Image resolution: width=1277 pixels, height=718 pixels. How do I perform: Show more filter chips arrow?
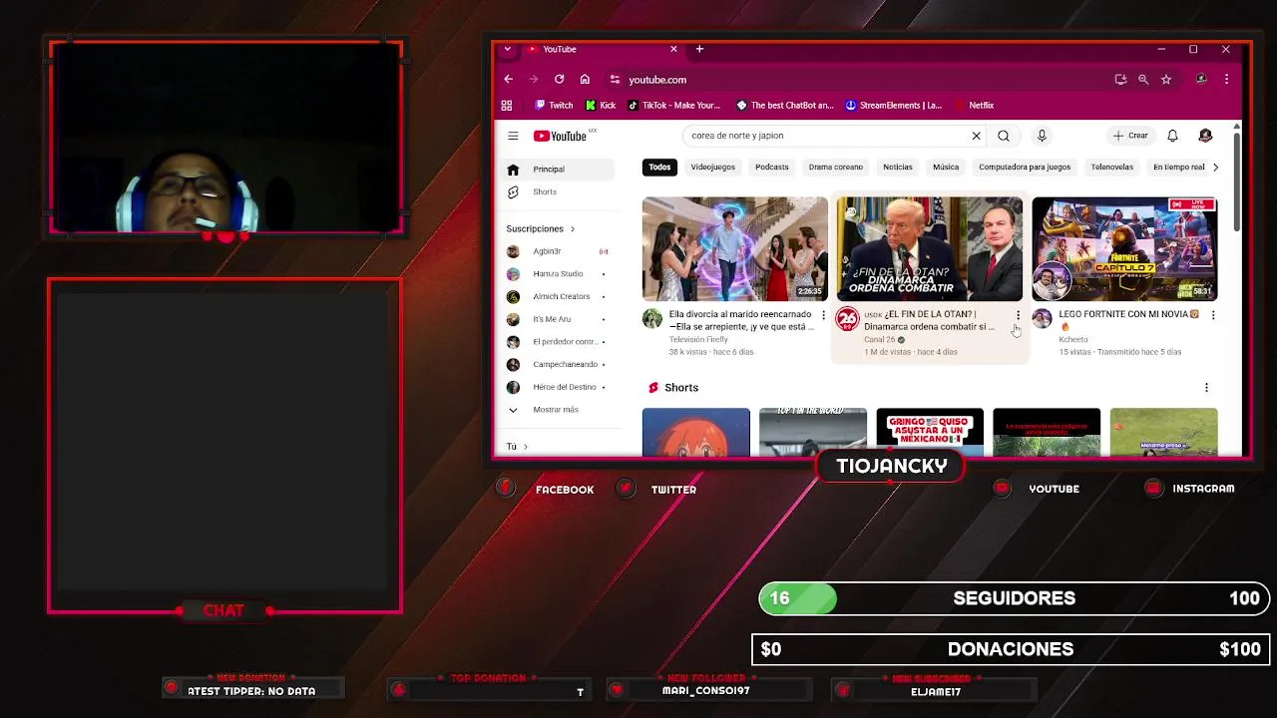(x=1215, y=168)
